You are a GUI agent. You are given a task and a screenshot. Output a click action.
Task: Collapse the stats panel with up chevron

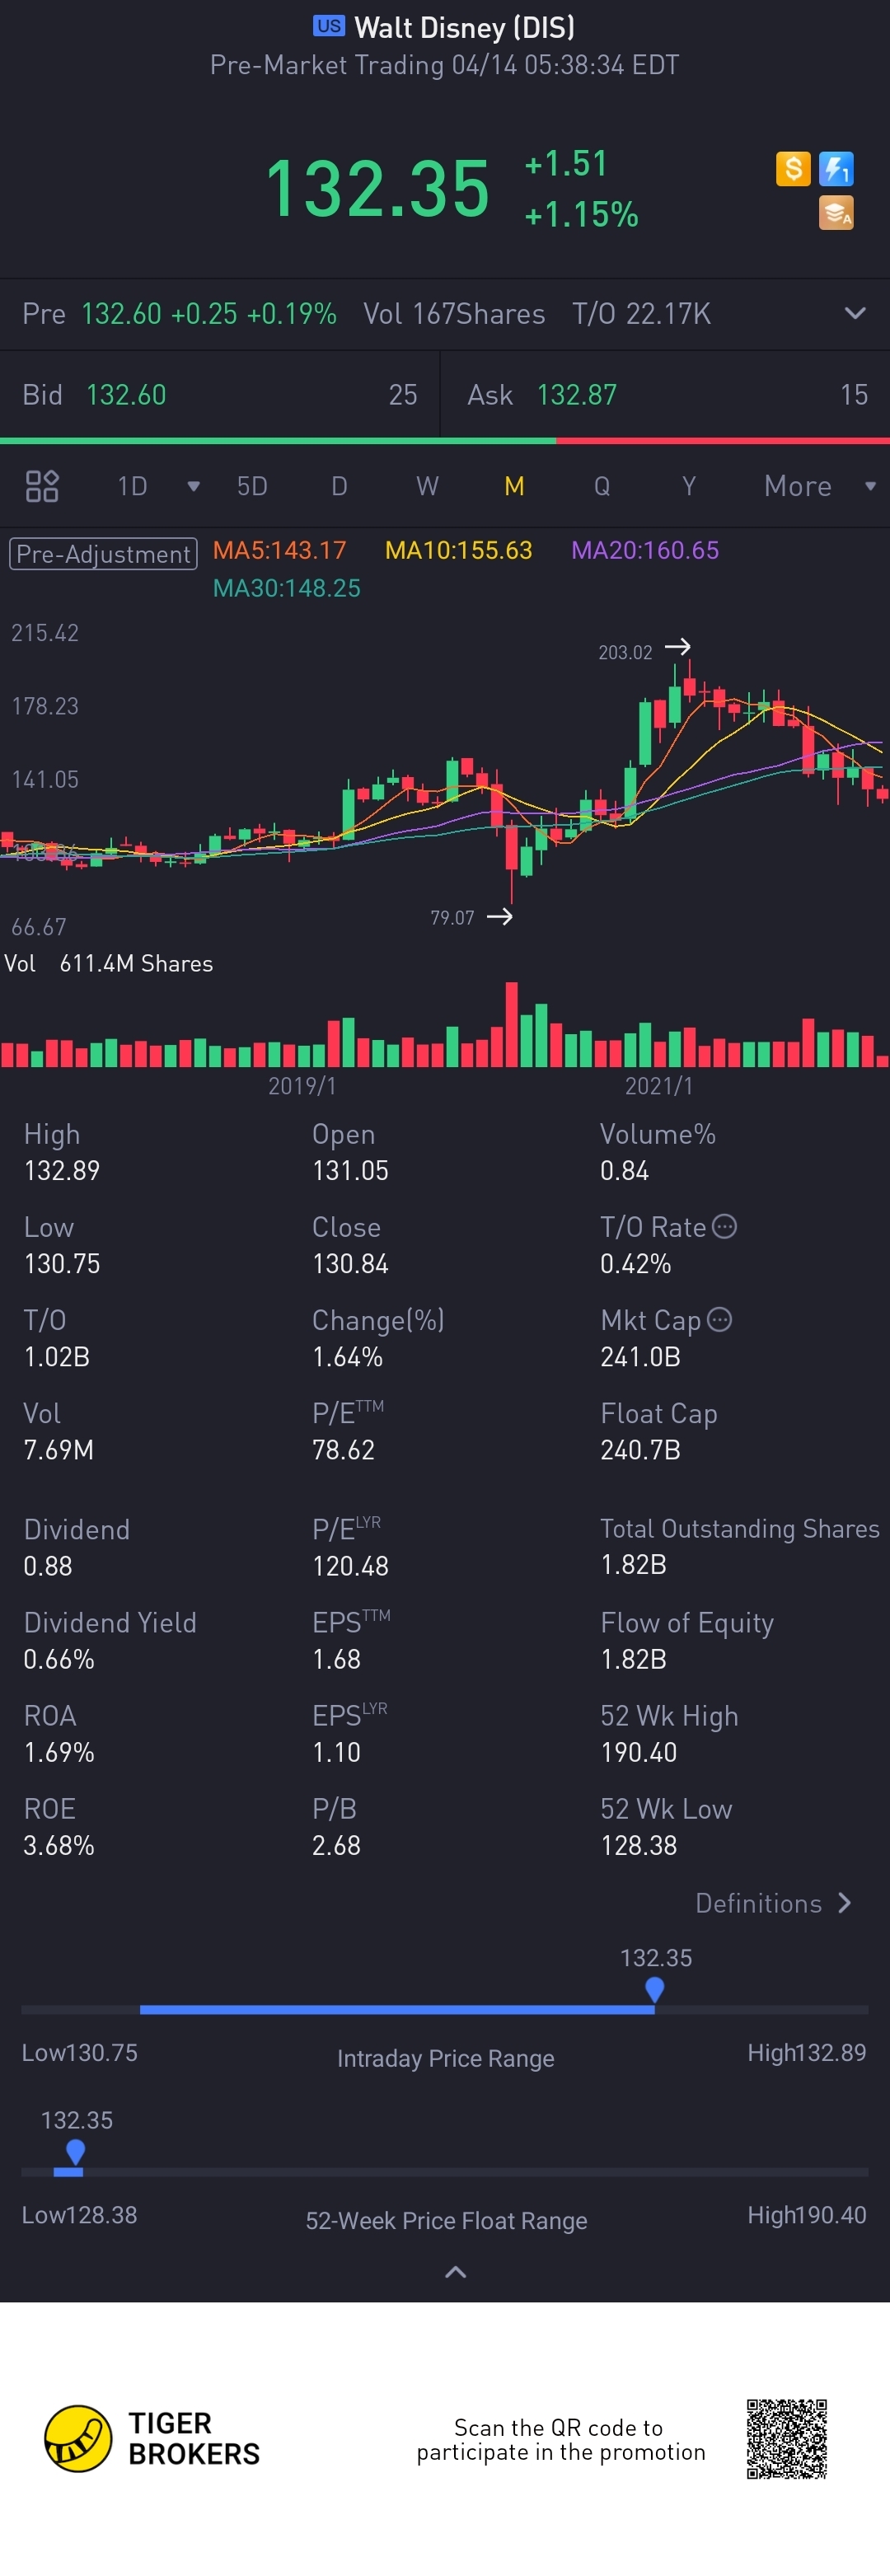(x=455, y=2272)
